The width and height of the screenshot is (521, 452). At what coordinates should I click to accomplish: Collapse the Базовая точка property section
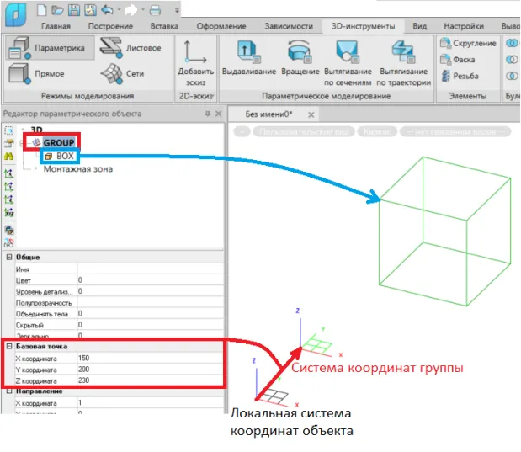pos(8,346)
